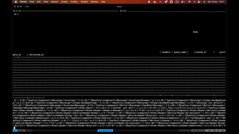Open the keyboard input source icon
This screenshot has width=239, height=134.
tap(177, 2)
